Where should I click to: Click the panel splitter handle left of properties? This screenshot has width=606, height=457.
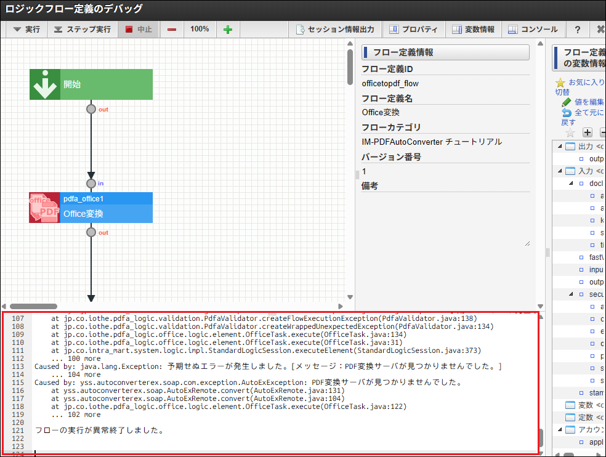357,175
